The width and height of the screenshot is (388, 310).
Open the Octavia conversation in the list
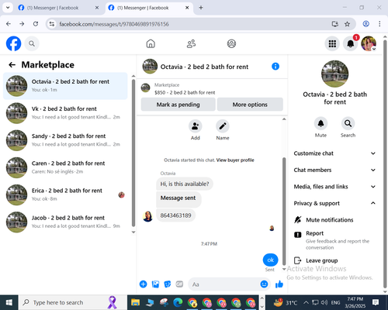(x=65, y=86)
